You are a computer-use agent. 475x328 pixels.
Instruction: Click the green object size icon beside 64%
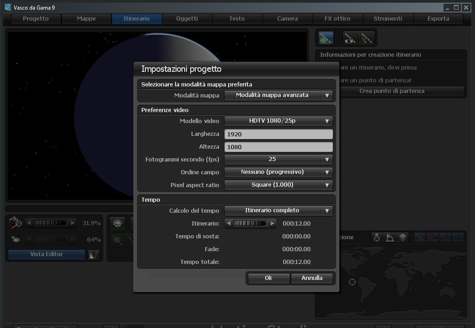point(16,240)
